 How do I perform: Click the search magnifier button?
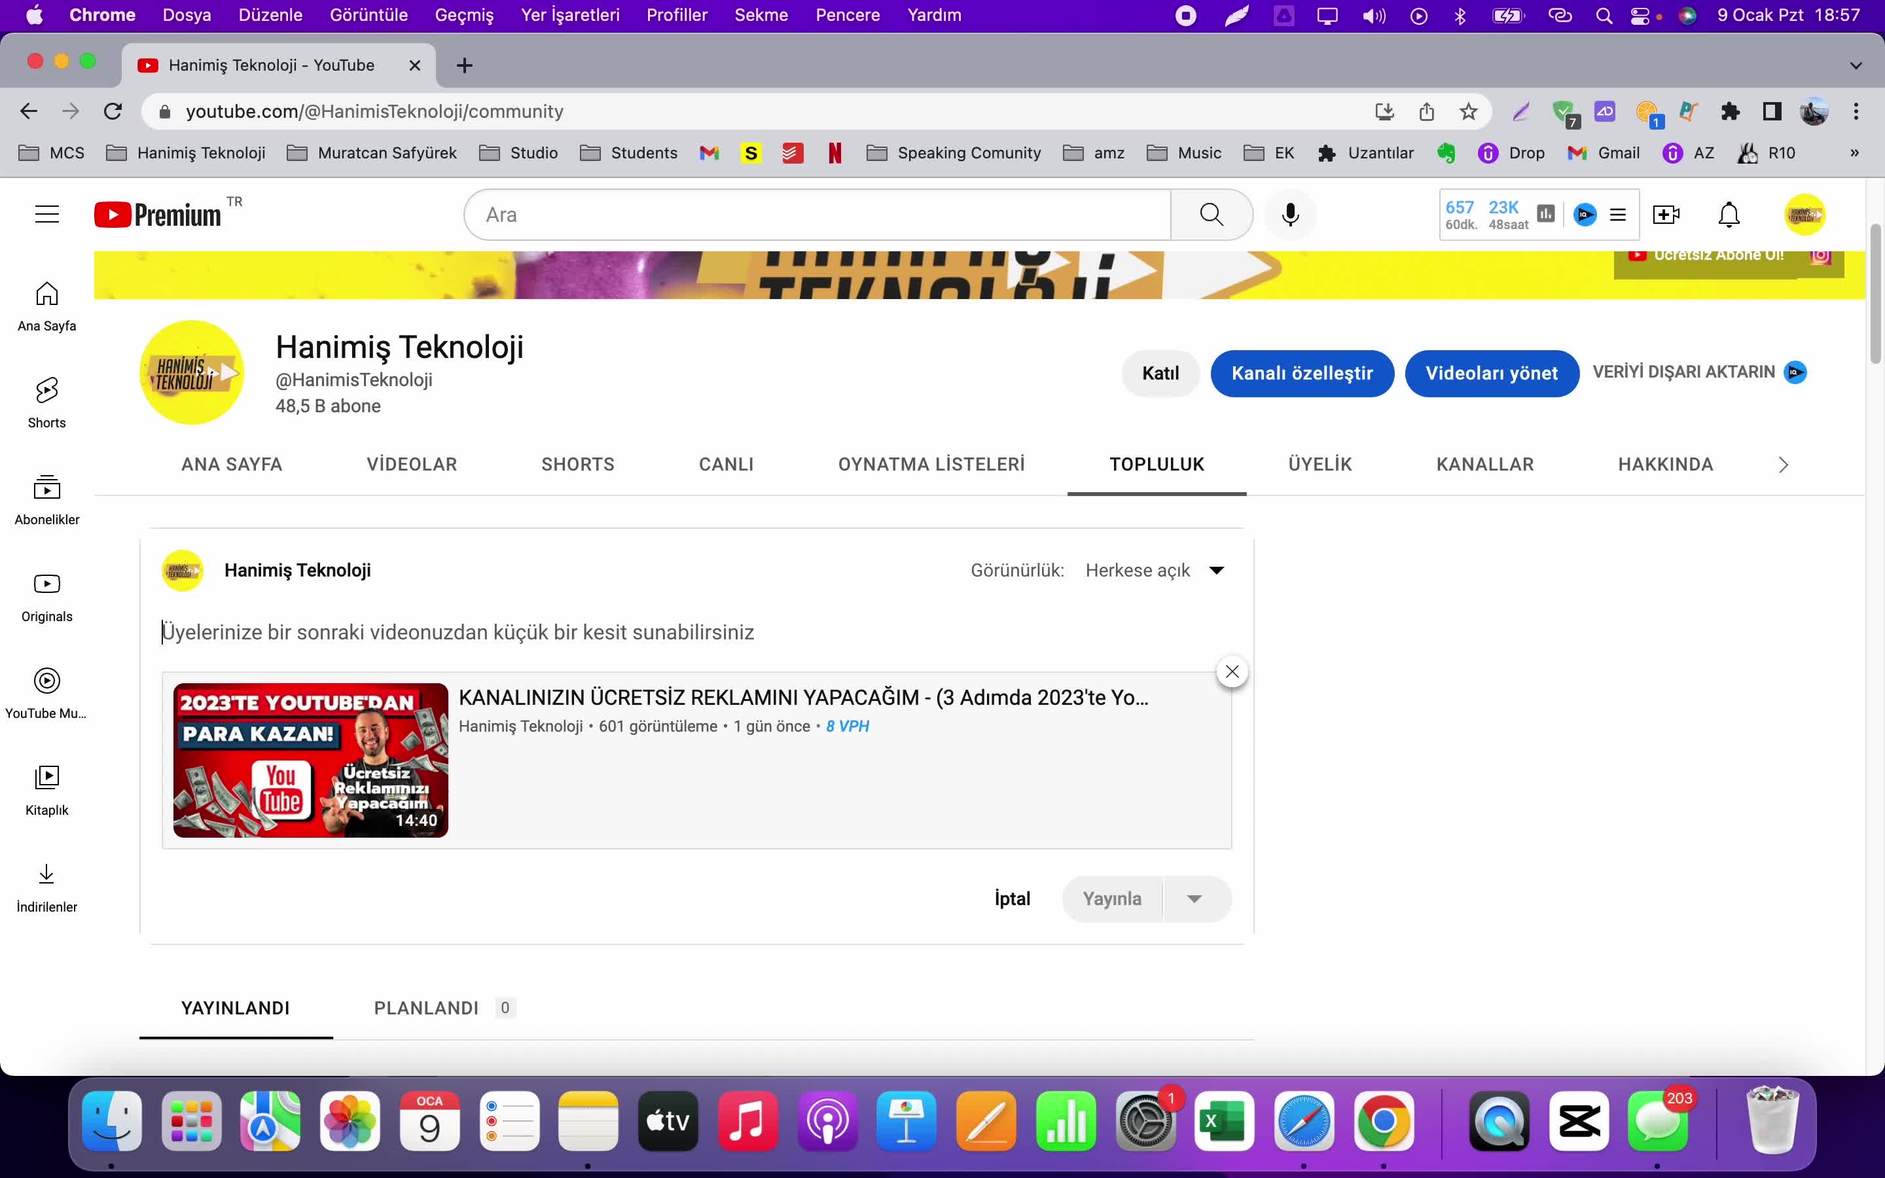tap(1212, 214)
